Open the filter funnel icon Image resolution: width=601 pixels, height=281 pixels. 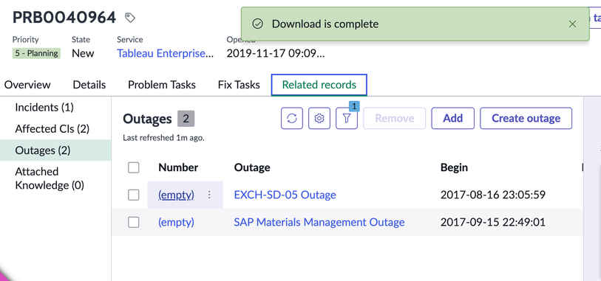(347, 119)
